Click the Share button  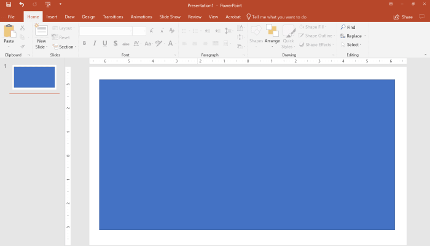click(x=403, y=17)
